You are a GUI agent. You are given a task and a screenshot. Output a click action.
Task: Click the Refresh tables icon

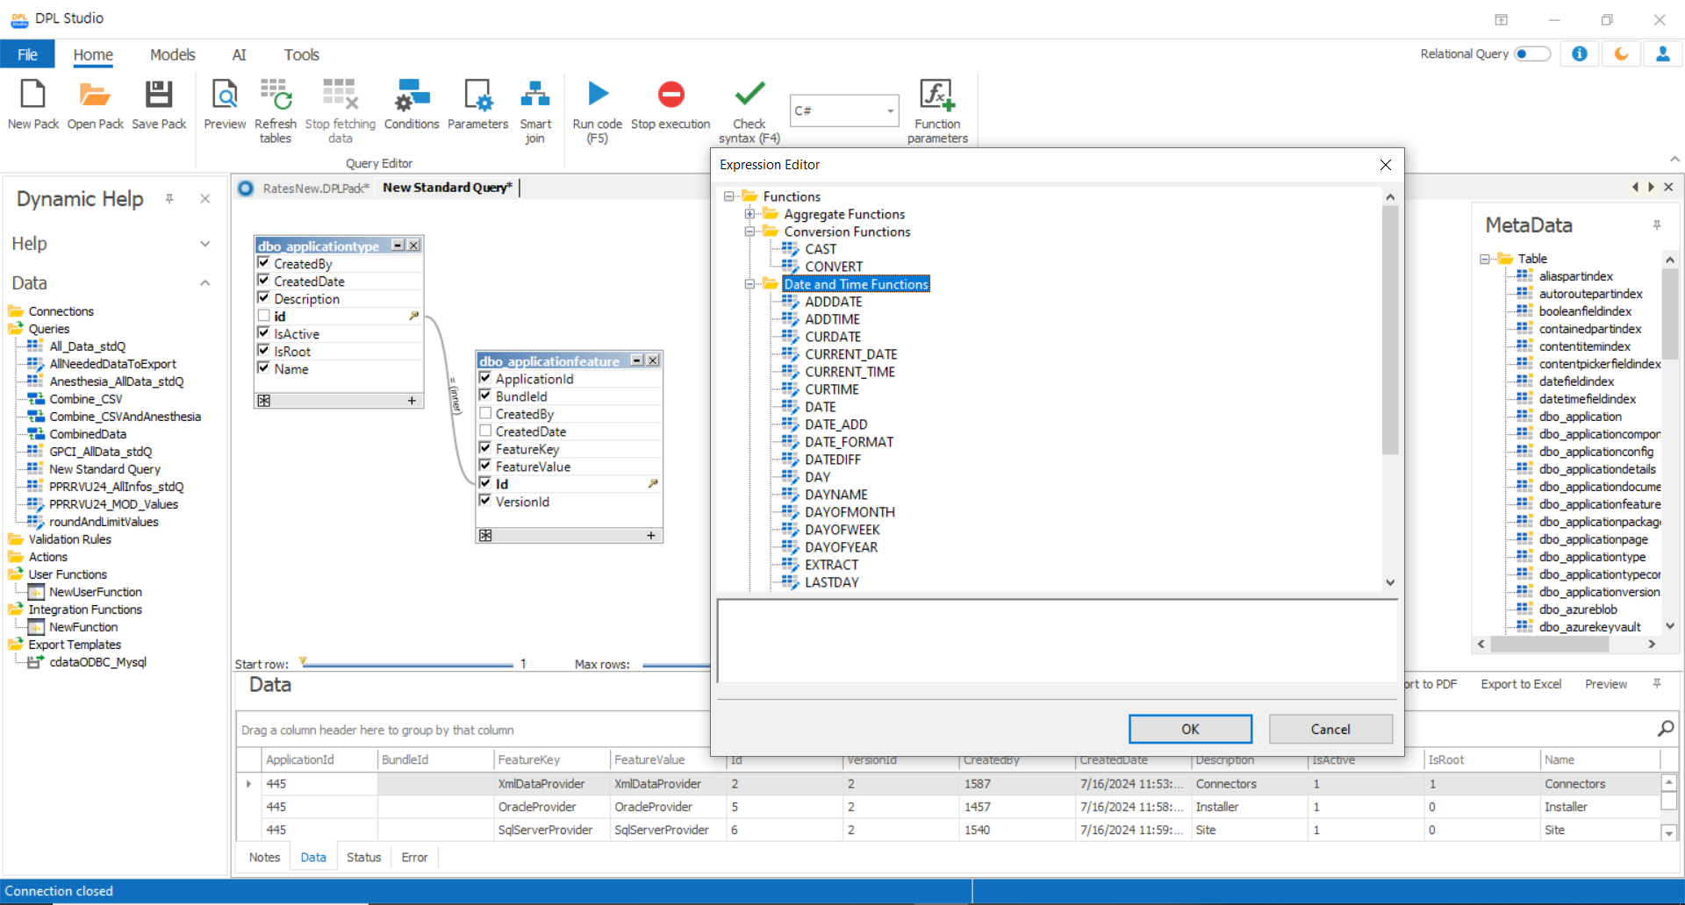(276, 95)
